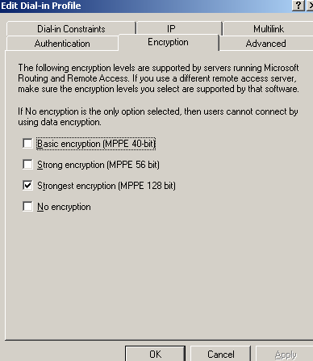The height and width of the screenshot is (361, 313).
Task: Switch to the Dial-in Constraints tab
Action: tap(71, 28)
